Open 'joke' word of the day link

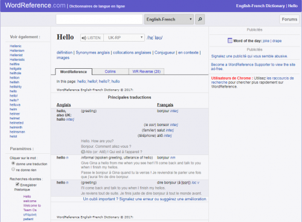266,41
